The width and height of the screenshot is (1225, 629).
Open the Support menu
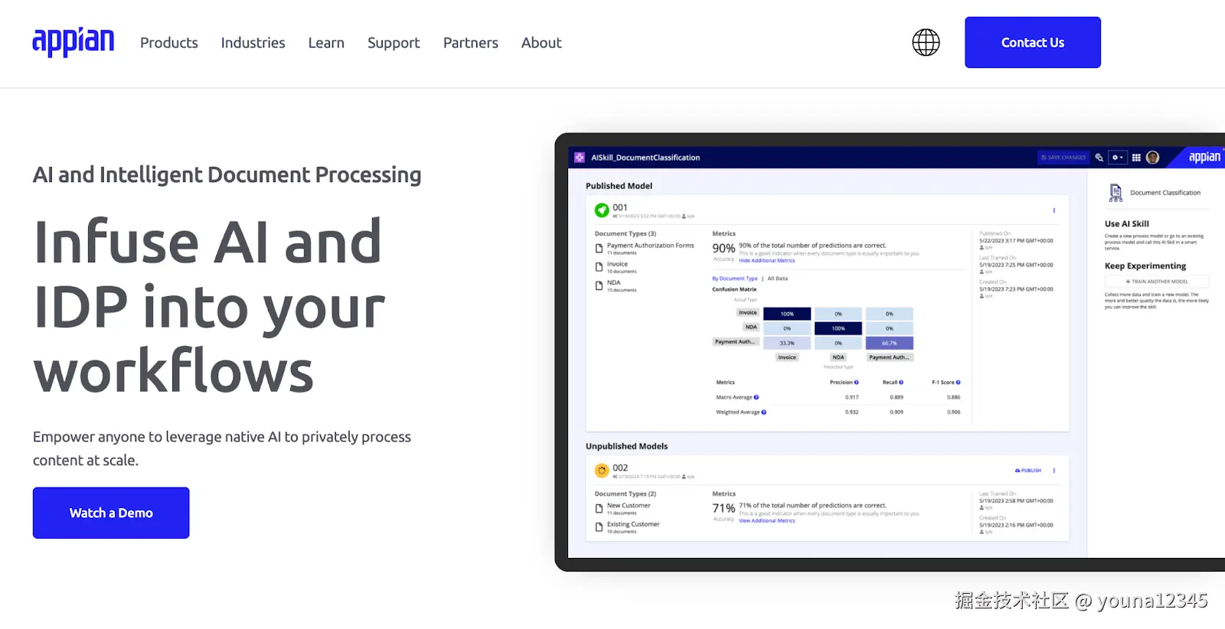394,43
